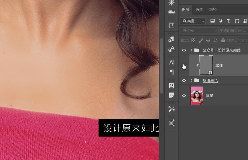
Task: Open the Paragraph panel icon
Action: [x=171, y=72]
